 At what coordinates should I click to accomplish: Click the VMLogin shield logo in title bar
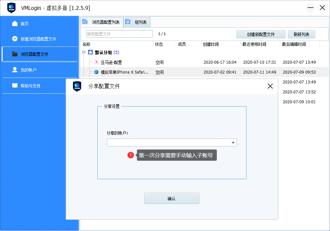pos(12,8)
